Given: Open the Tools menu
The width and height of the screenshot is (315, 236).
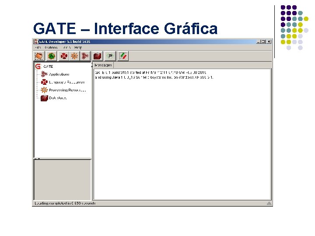Looking at the screenshot, I should (x=67, y=48).
